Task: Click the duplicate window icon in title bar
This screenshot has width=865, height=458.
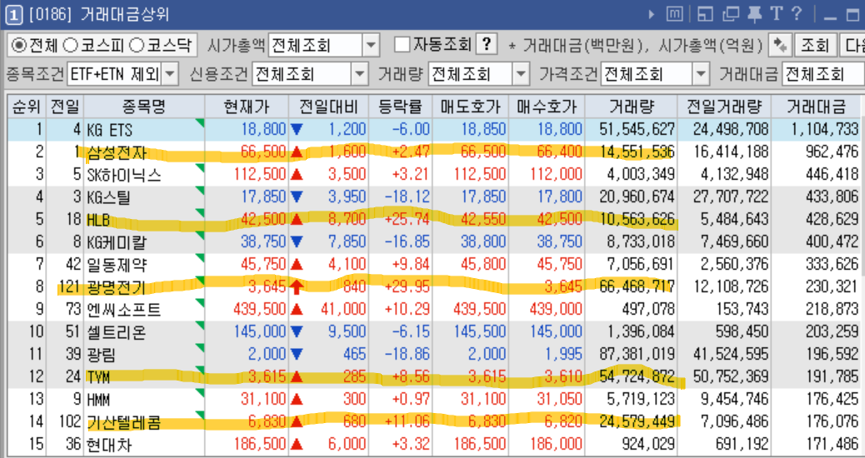Action: (730, 14)
